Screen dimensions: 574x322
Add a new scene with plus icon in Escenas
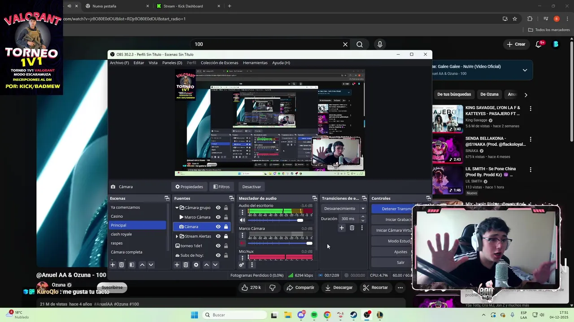(x=113, y=265)
